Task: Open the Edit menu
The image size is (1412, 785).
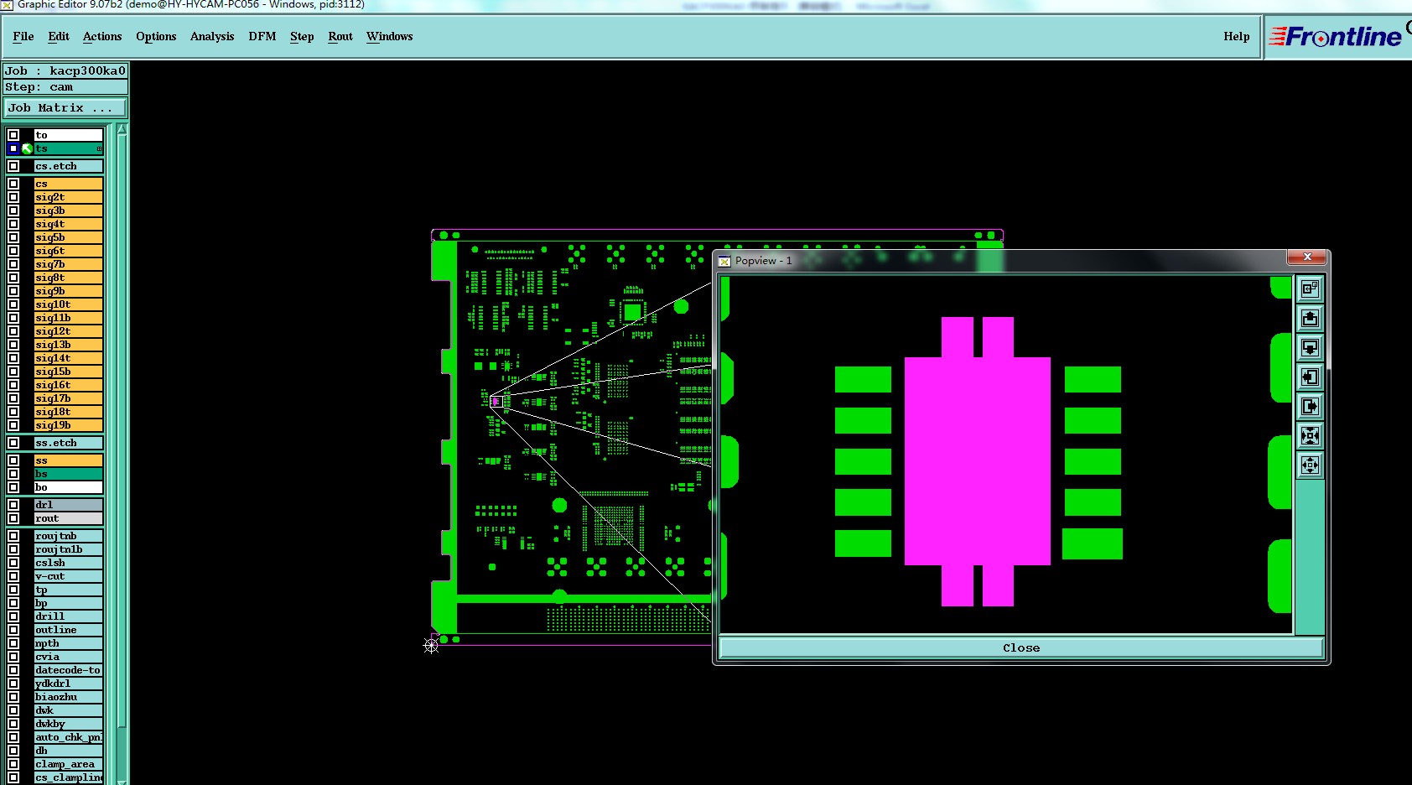Action: click(59, 36)
